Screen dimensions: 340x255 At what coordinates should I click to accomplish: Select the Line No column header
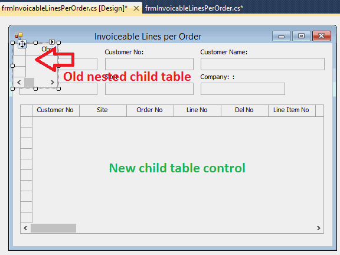coord(197,110)
